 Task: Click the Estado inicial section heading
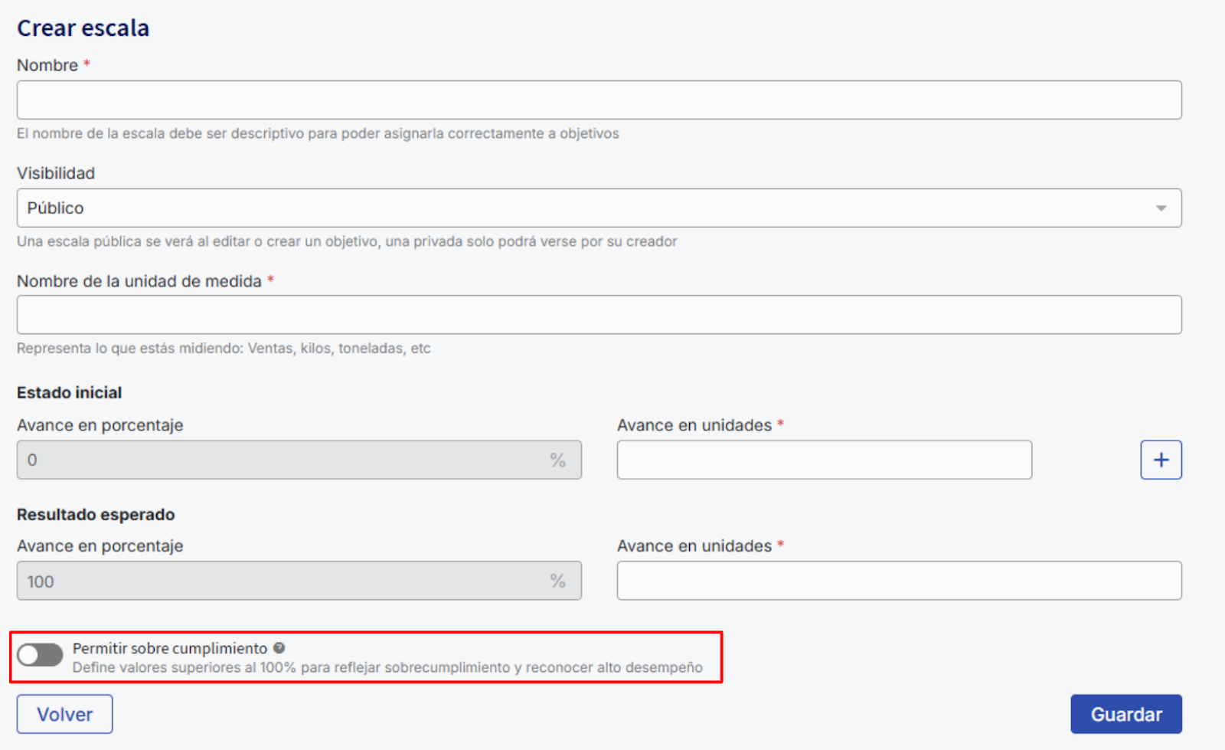(70, 393)
